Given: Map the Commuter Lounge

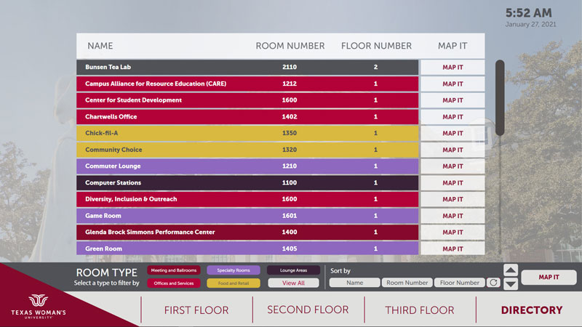Looking at the screenshot, I should click(453, 166).
